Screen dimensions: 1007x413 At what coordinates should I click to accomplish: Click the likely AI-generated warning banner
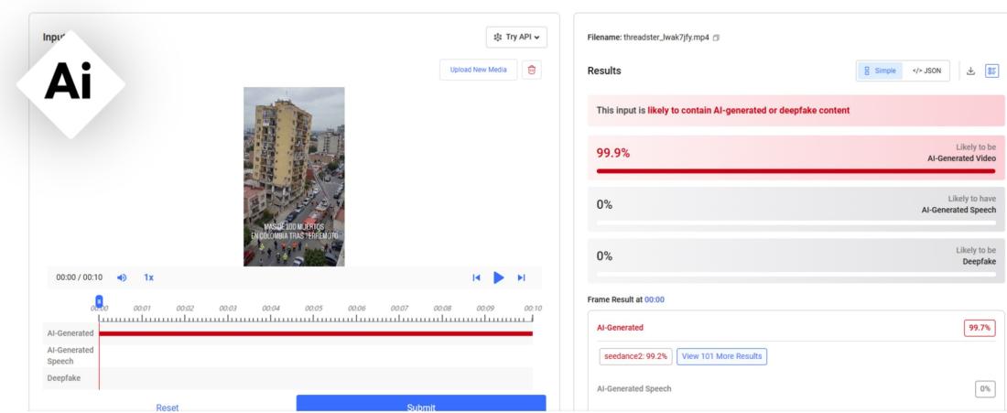[x=796, y=111]
